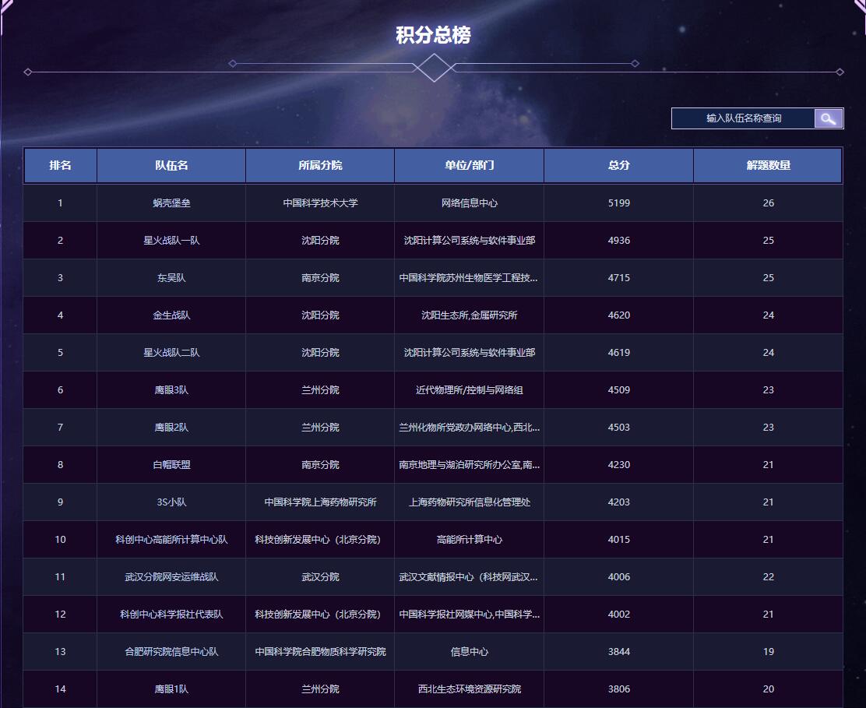Viewport: 866px width, 708px height.
Task: Click total score 4230
Action: [x=618, y=465]
